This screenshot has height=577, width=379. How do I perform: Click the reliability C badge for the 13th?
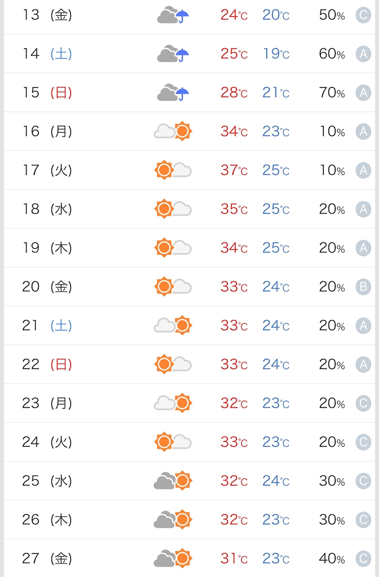[x=363, y=15]
